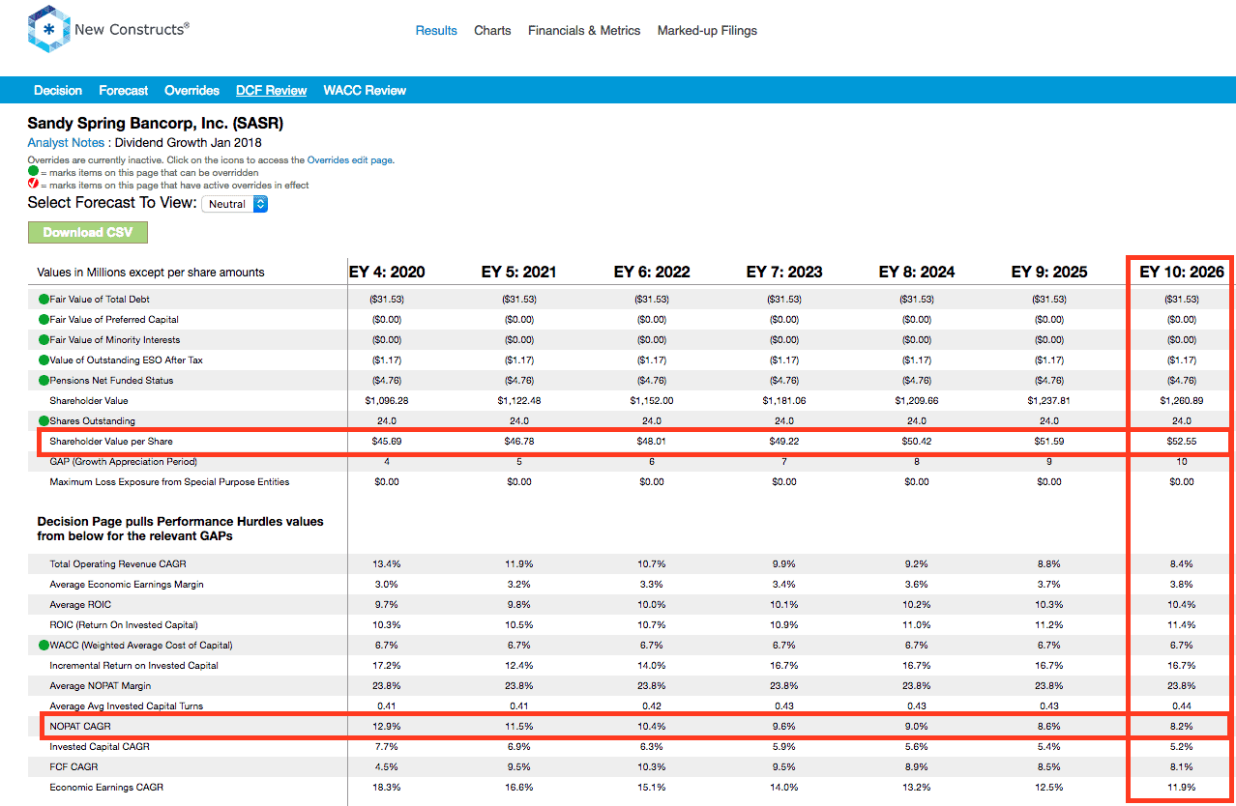Select the EY 8: 2024 column header
This screenshot has width=1236, height=806.
917,273
